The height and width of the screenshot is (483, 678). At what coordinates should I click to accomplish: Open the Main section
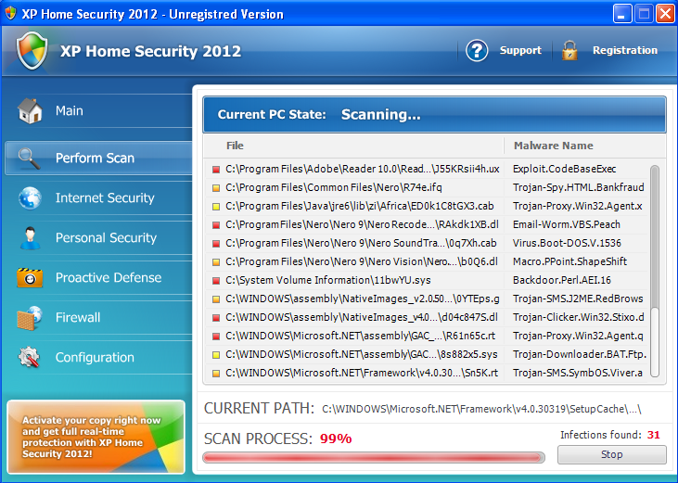70,111
